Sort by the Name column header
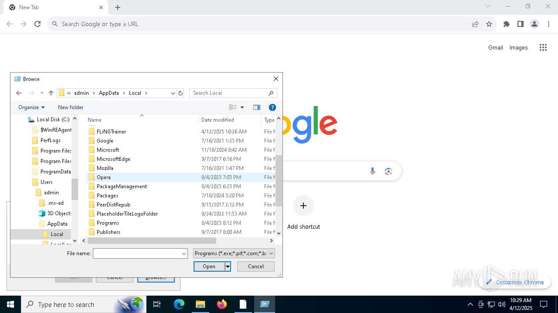558x313 pixels. pyautogui.click(x=142, y=120)
